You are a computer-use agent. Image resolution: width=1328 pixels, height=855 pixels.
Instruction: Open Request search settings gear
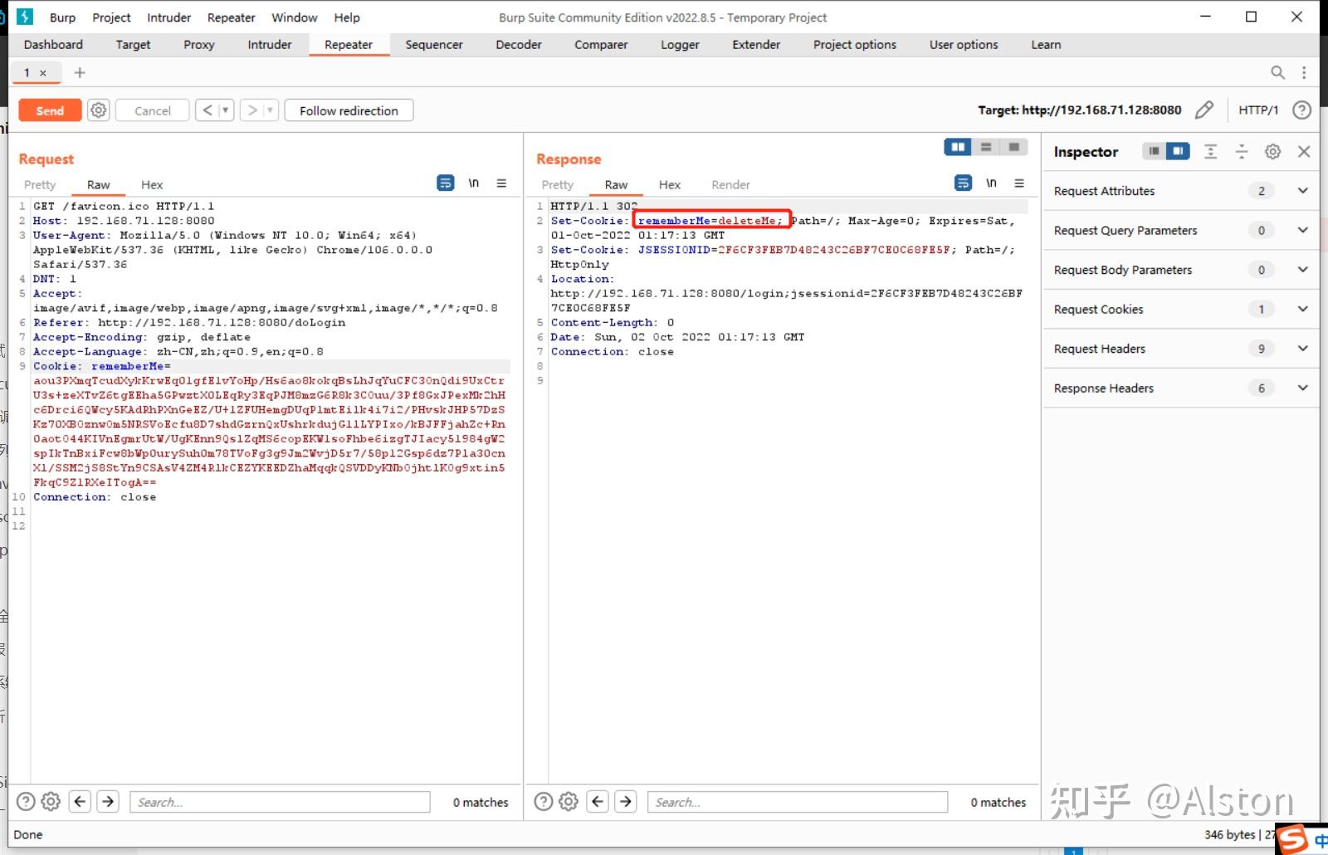point(51,801)
